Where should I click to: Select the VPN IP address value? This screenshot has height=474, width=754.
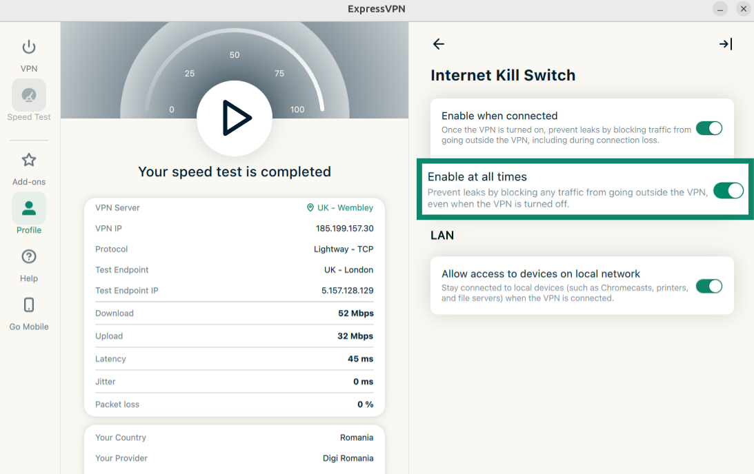point(344,229)
